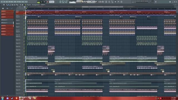Image resolution: width=178 pixels, height=100 pixels.
Task: Select the red DROP track header
Action: [20, 13]
